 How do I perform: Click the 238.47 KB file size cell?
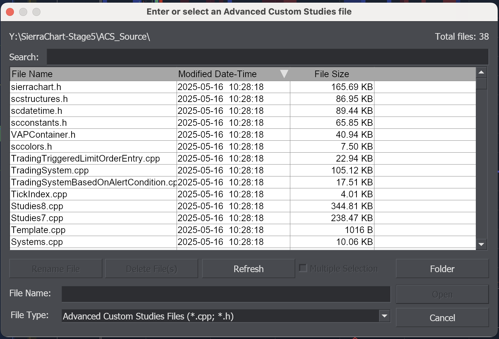pos(332,218)
